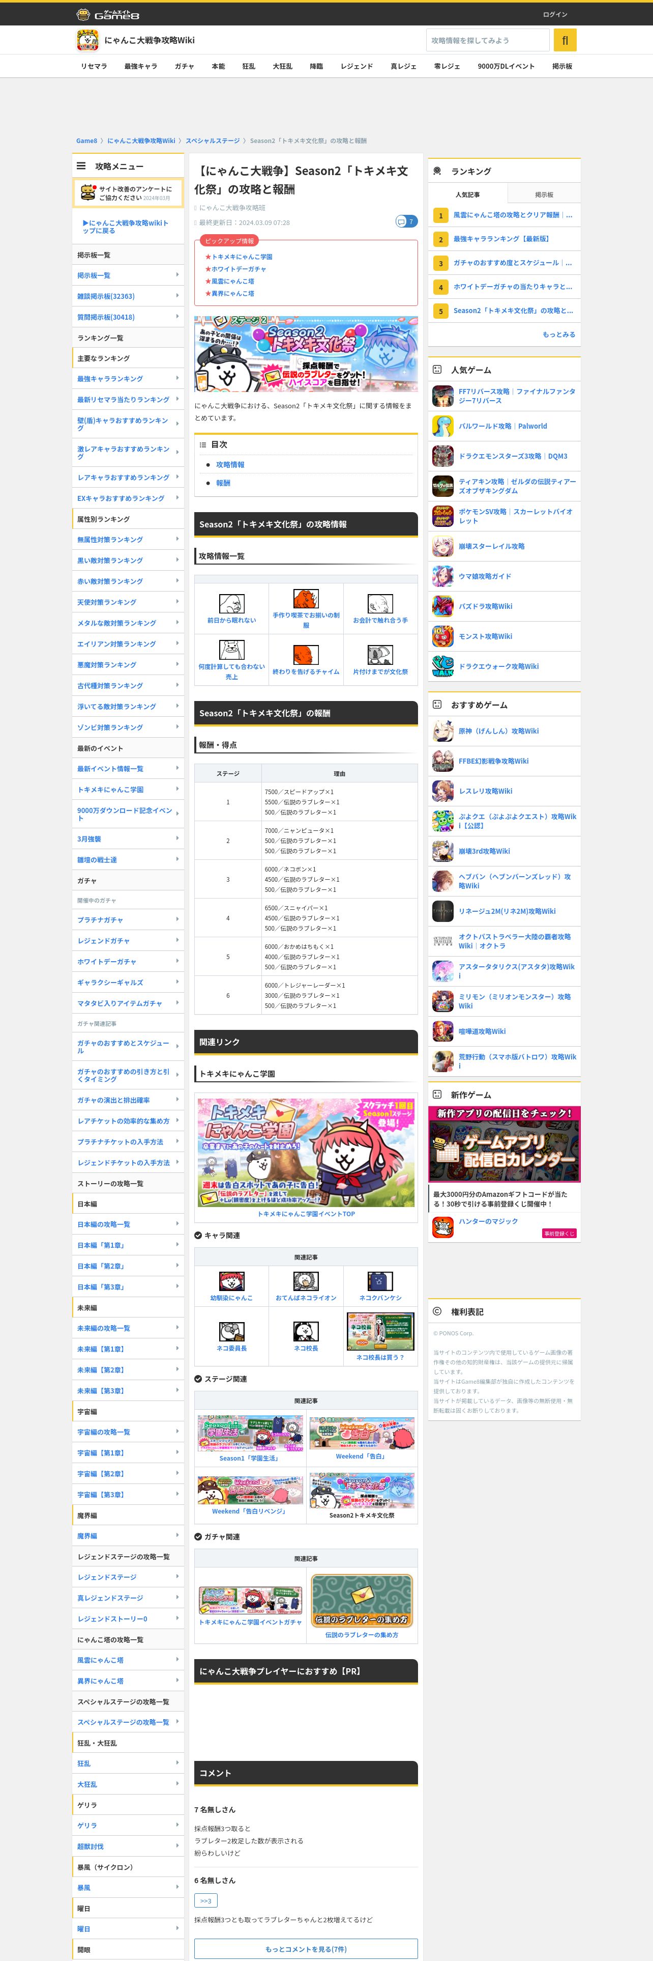The width and height of the screenshot is (653, 1961).
Task: Click the ティアキン攻略 game icon
Action: (442, 486)
